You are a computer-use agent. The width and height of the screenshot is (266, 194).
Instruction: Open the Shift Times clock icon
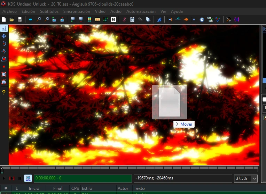(x=202, y=19)
